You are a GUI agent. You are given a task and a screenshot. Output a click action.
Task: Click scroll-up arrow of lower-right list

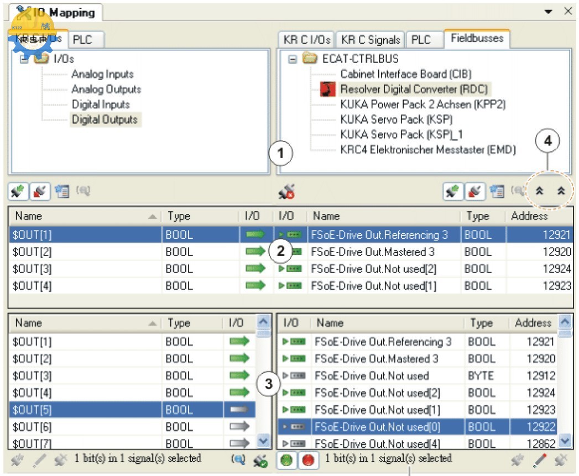[565, 322]
